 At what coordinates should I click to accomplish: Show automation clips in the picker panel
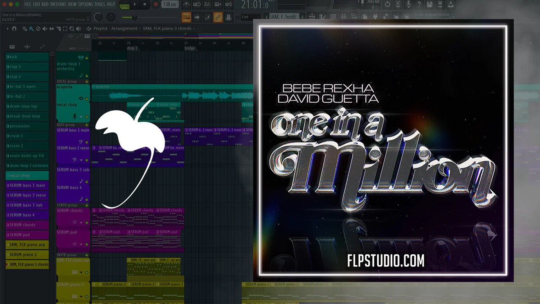point(42,46)
